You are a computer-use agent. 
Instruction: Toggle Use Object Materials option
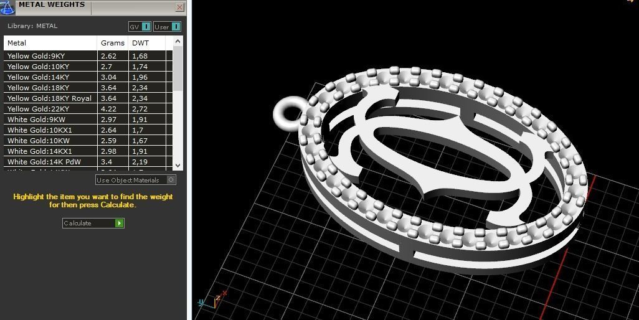[x=136, y=180]
